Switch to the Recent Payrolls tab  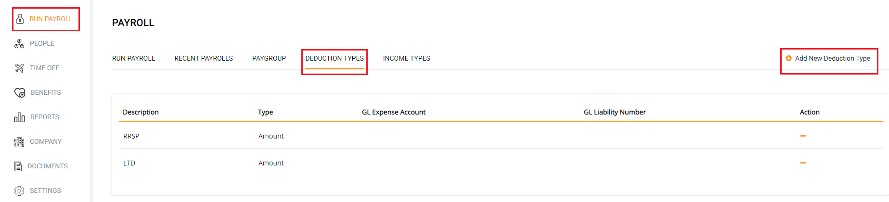pos(204,59)
